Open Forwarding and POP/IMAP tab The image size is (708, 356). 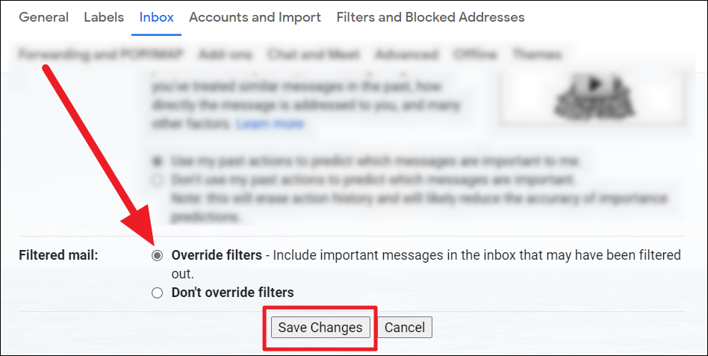point(101,54)
